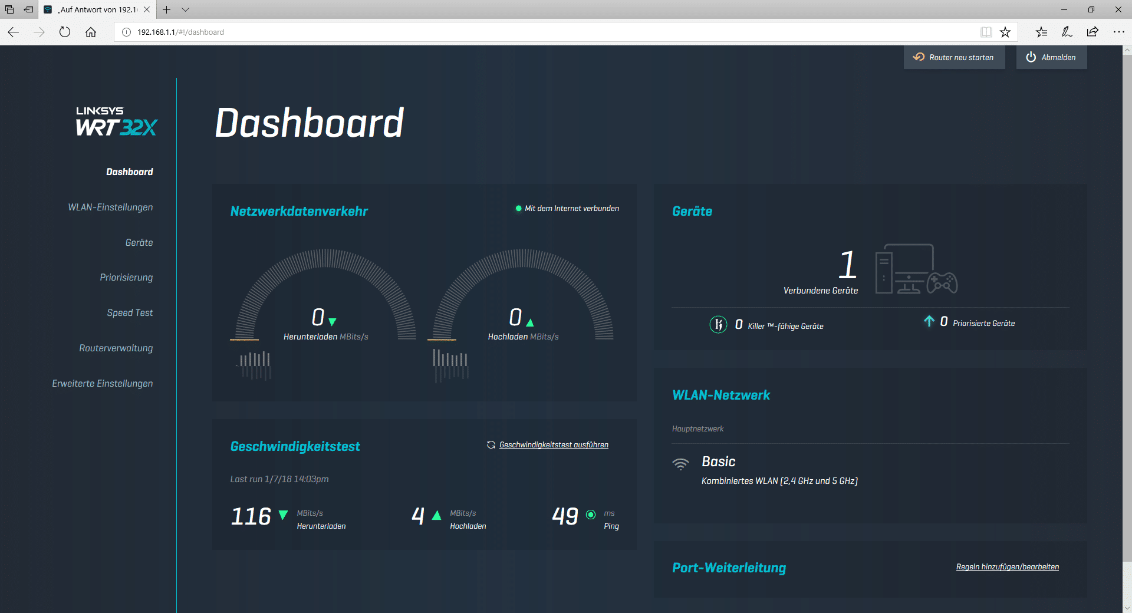
Task: Click the Abmelden logout button
Action: point(1051,58)
